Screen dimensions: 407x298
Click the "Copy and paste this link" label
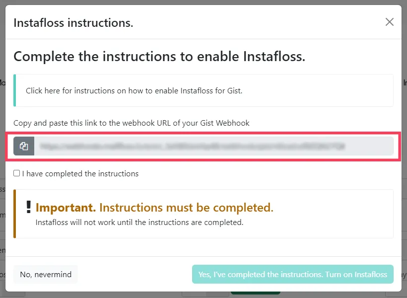click(x=132, y=123)
